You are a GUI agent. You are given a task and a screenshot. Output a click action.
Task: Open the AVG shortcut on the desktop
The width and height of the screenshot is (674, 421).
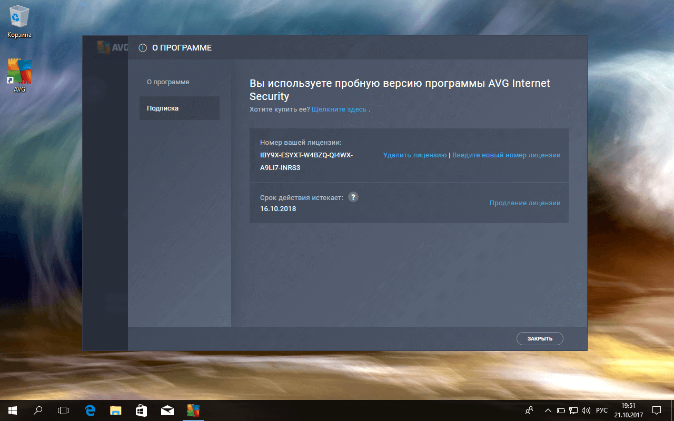click(19, 75)
